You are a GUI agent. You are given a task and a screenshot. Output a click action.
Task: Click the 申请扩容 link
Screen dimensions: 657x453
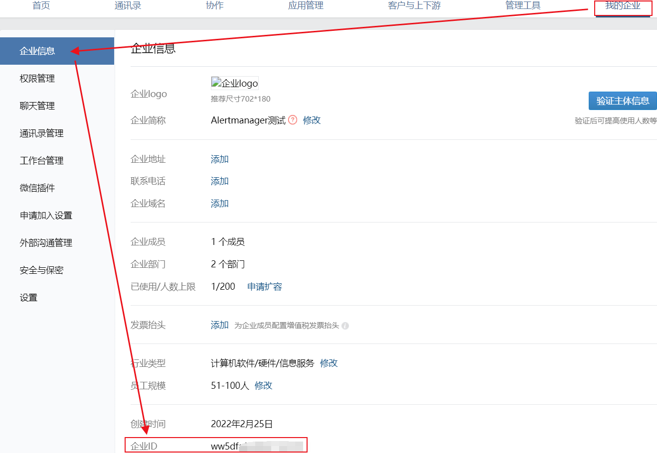265,287
